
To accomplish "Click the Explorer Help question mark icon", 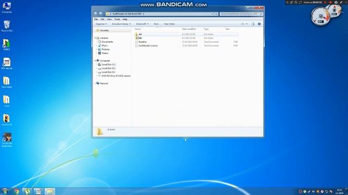I will pyautogui.click(x=259, y=24).
